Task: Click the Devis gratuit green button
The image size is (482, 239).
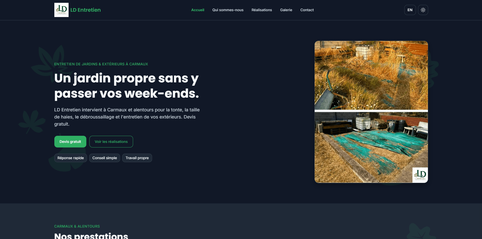Action: tap(70, 142)
